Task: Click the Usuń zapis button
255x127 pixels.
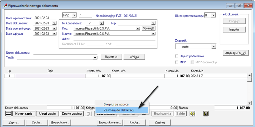Action: click(48, 114)
